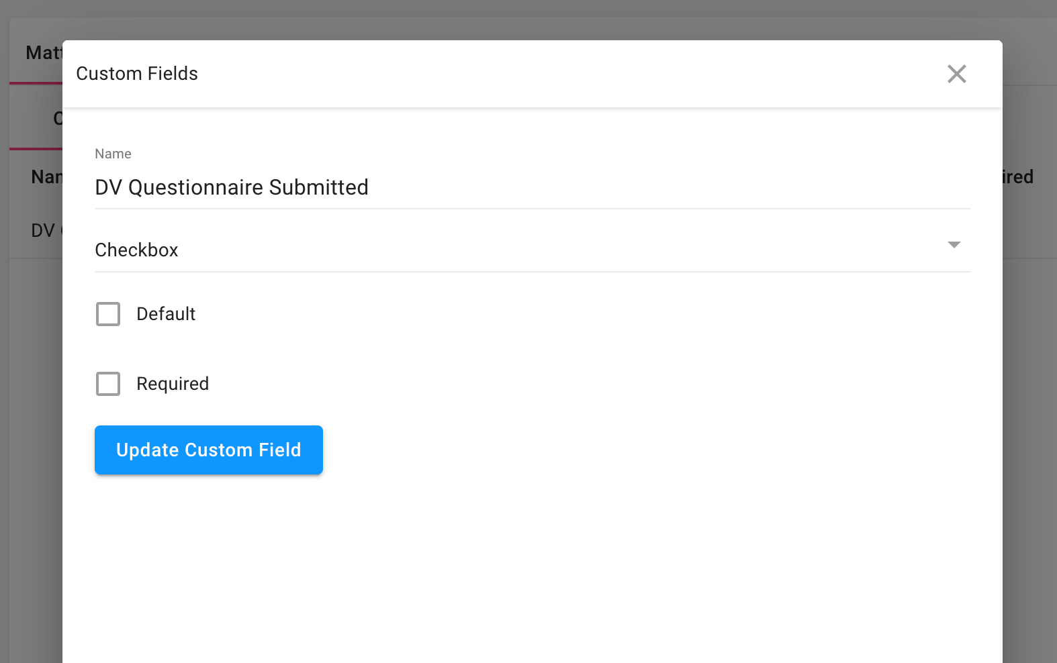Click the small Name field label
Image resolution: width=1057 pixels, height=663 pixels.
[113, 154]
